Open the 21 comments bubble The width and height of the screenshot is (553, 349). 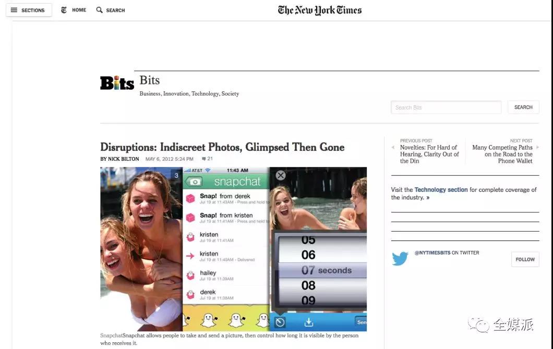208,159
